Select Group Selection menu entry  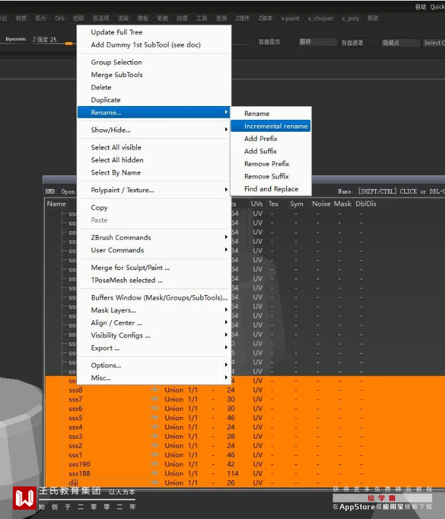[153, 62]
